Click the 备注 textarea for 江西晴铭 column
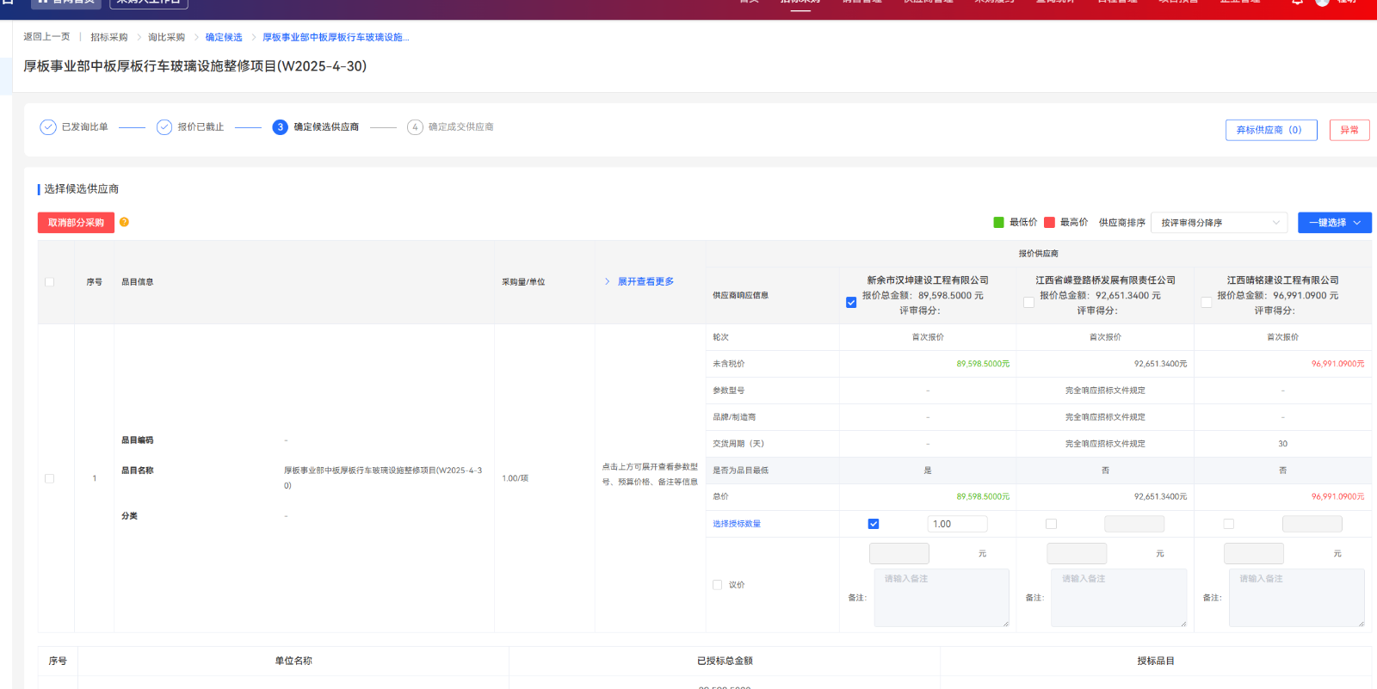The width and height of the screenshot is (1377, 689). [x=1297, y=598]
